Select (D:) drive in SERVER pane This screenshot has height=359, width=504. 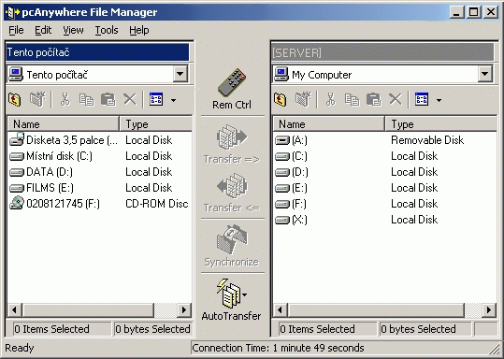(x=292, y=172)
